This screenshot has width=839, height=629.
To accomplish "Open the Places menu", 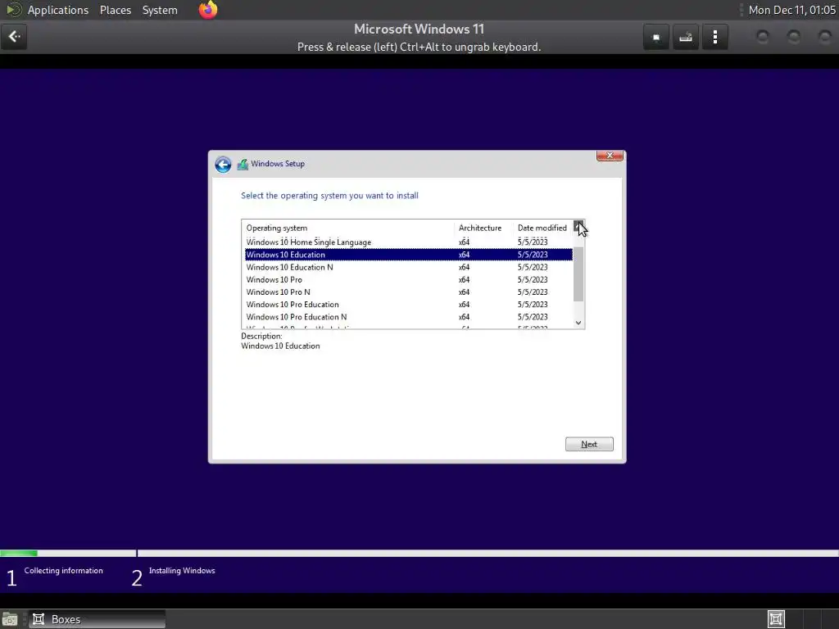I will (x=116, y=10).
